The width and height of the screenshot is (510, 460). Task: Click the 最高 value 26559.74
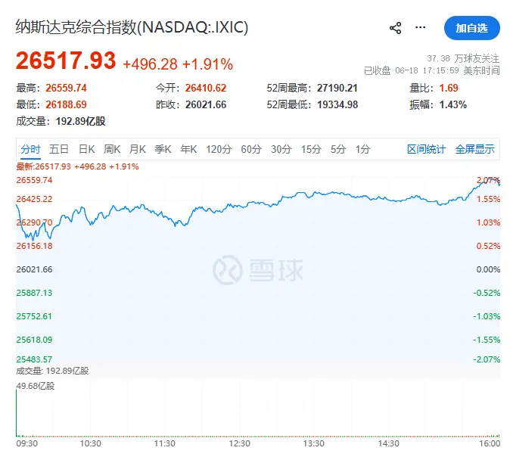(66, 88)
